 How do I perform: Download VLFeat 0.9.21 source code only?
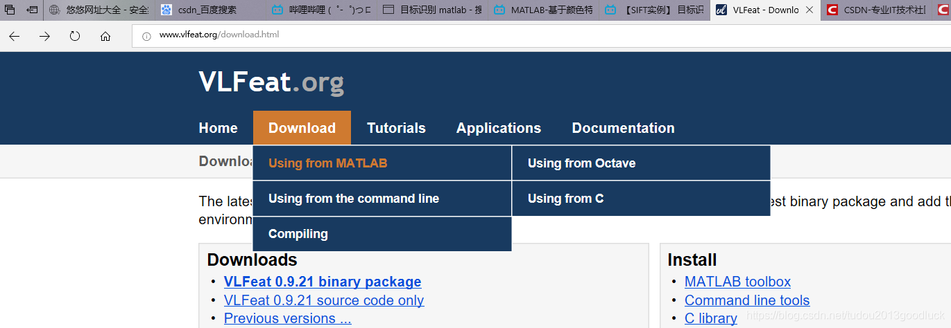tap(324, 300)
